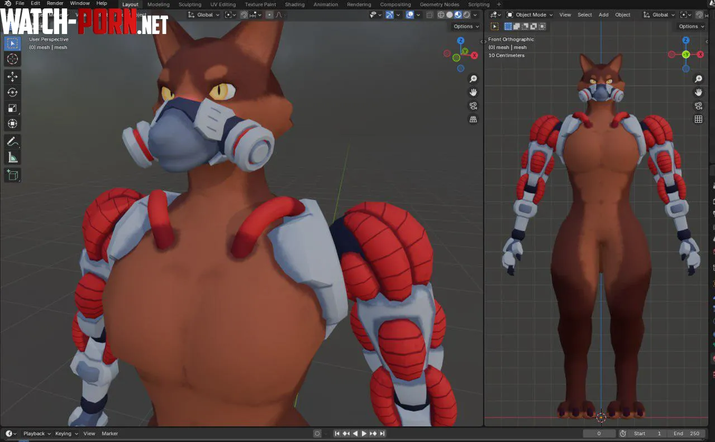Click the red X axis on left gizmo
Image resolution: width=715 pixels, height=442 pixels.
point(474,55)
